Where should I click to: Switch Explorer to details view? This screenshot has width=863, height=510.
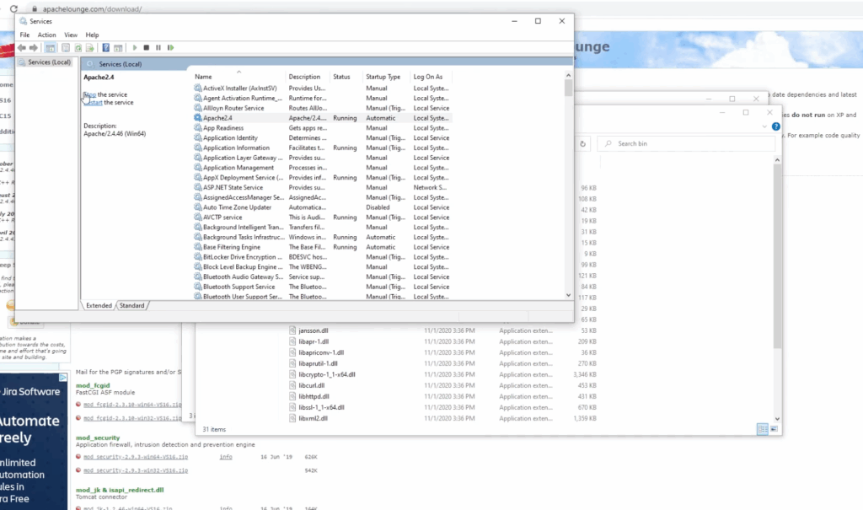pos(763,429)
